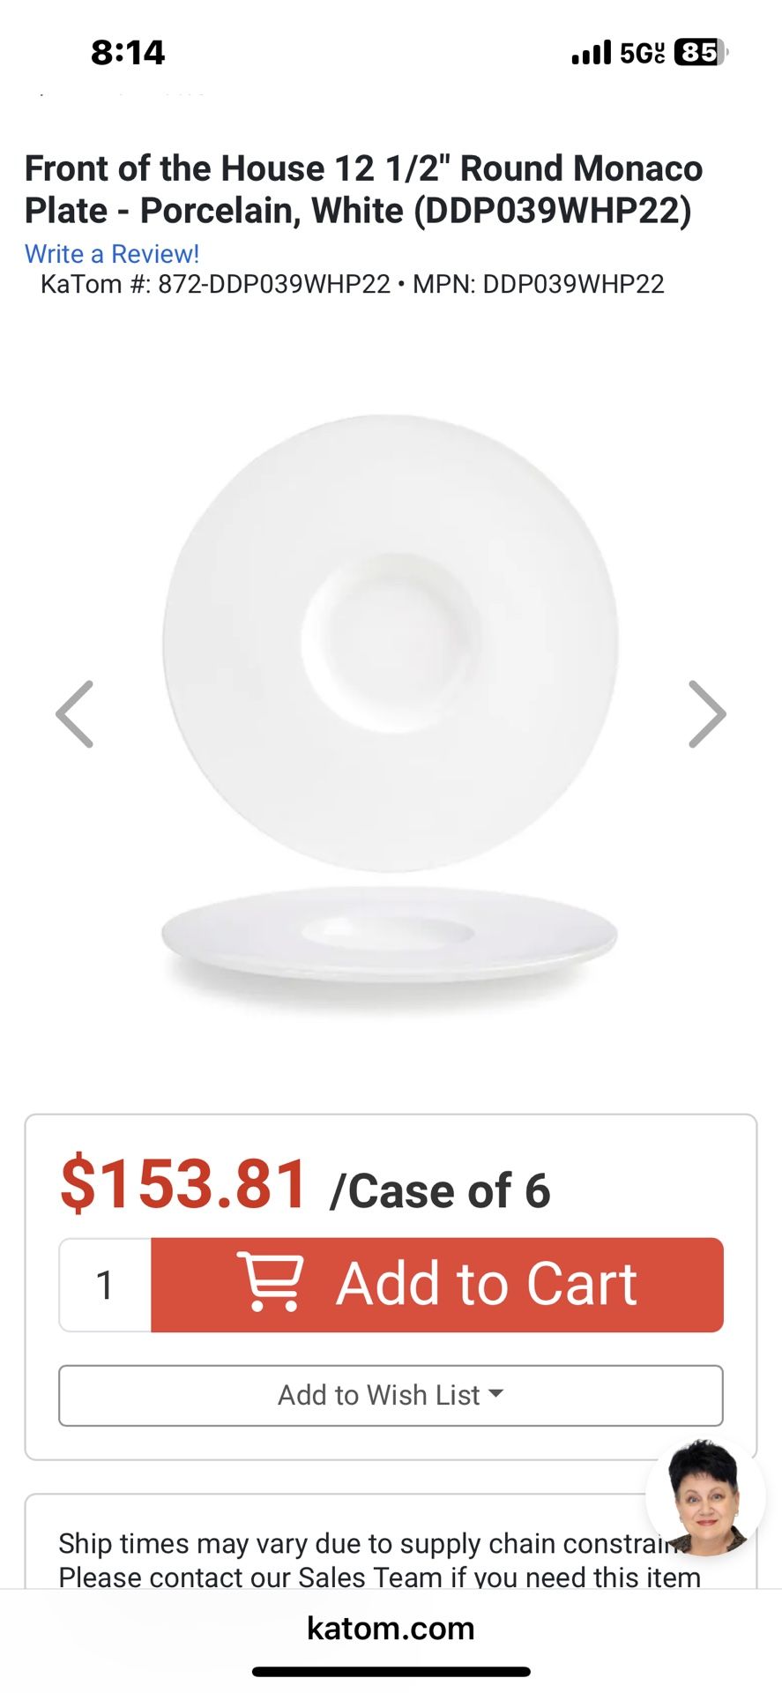Show the next product image with right chevron
This screenshot has width=782, height=1693.
[707, 714]
